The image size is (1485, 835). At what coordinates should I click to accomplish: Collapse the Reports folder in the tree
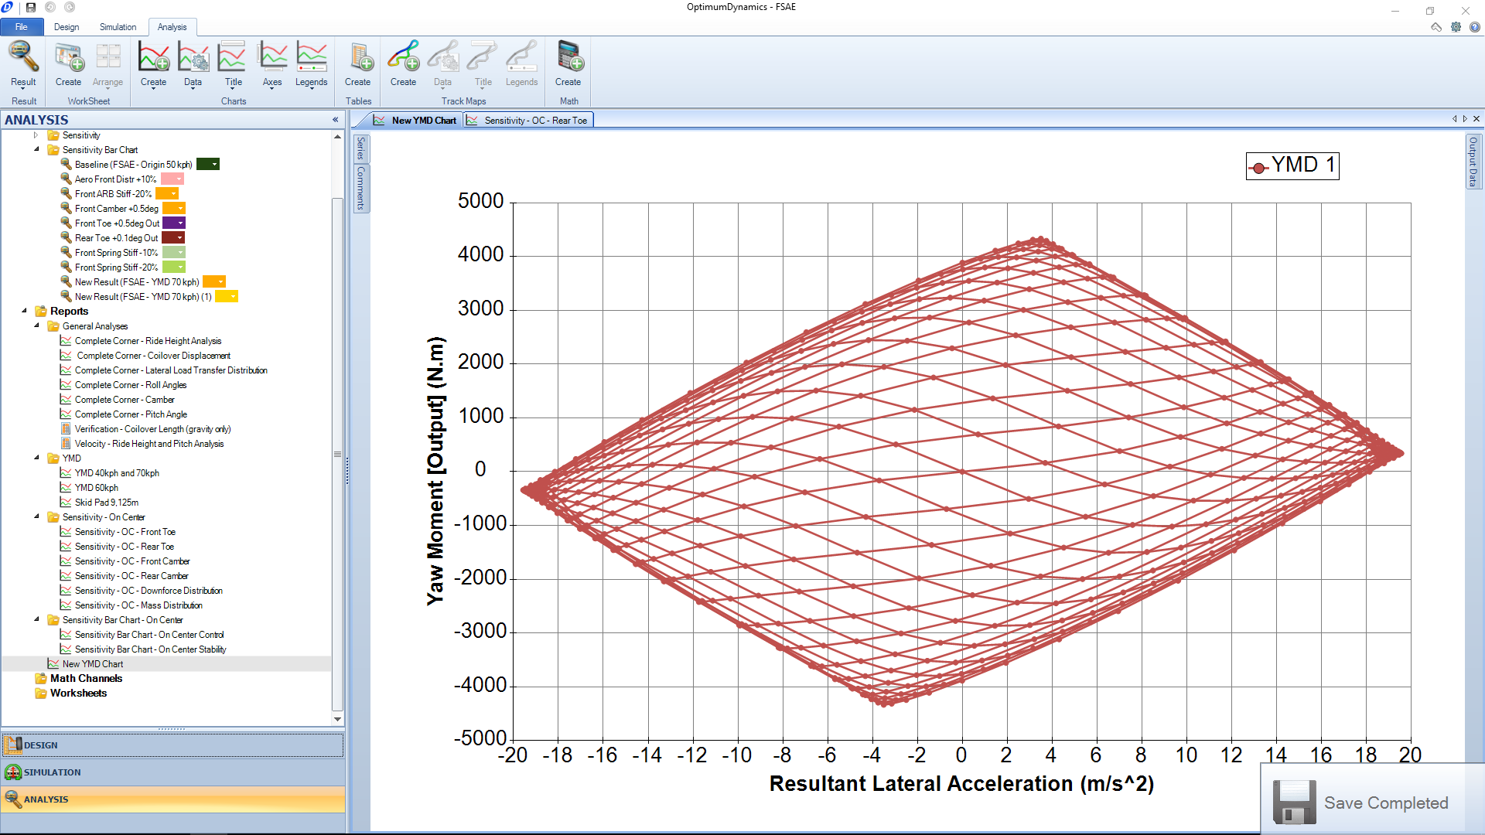pos(24,311)
